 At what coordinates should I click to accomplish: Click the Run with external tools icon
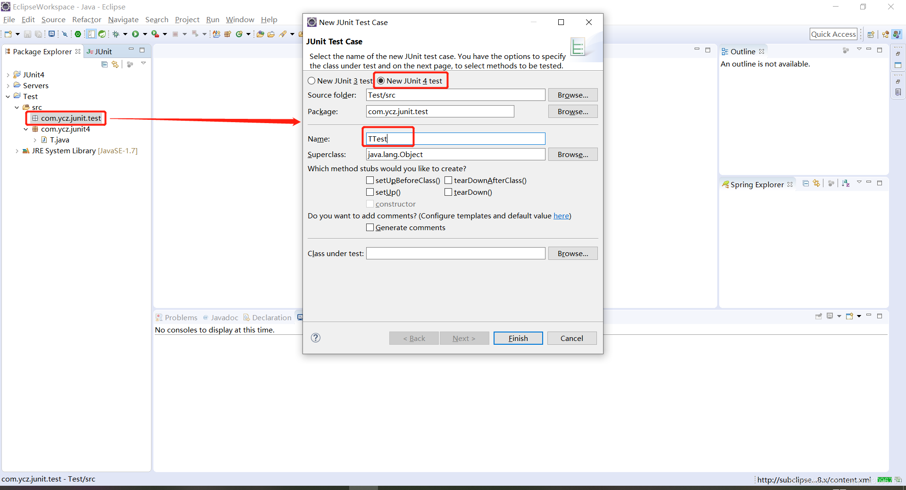click(155, 34)
